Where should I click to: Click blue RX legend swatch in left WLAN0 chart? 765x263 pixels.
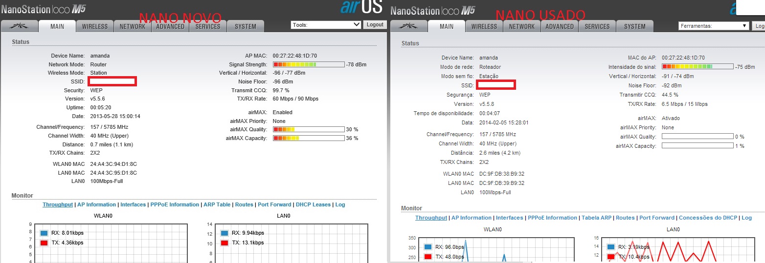[x=44, y=233]
